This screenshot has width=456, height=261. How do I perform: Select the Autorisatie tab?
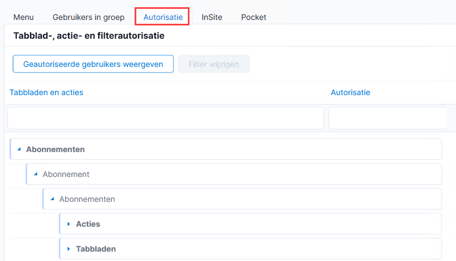[x=163, y=17]
